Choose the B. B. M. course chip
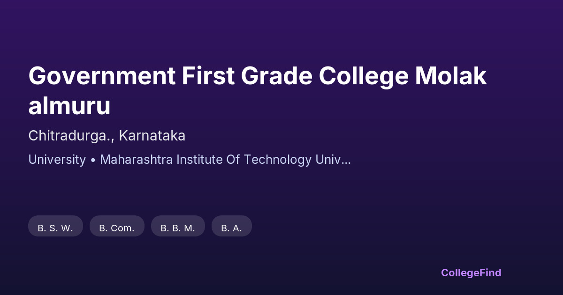Viewport: 563px width, 295px height. (x=178, y=228)
